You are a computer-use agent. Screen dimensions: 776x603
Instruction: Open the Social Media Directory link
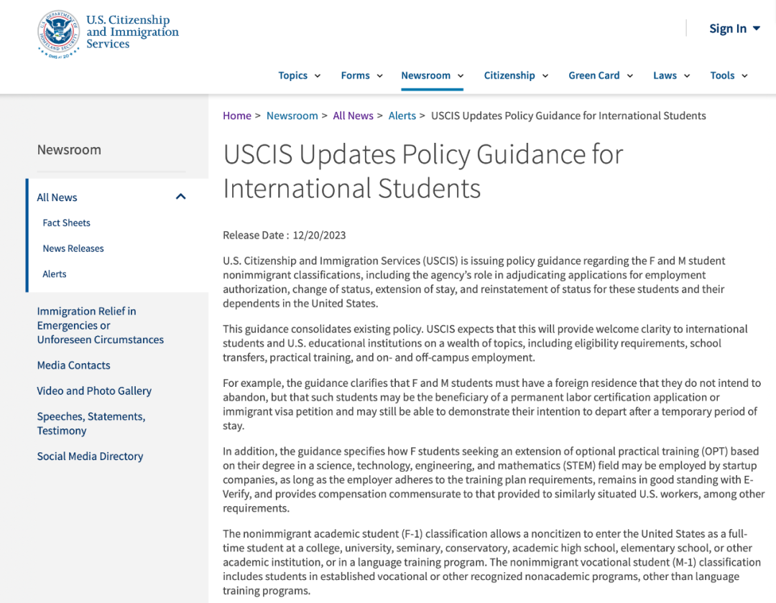(90, 457)
